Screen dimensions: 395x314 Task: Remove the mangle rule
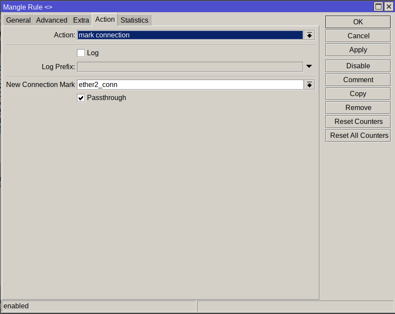[x=358, y=108]
